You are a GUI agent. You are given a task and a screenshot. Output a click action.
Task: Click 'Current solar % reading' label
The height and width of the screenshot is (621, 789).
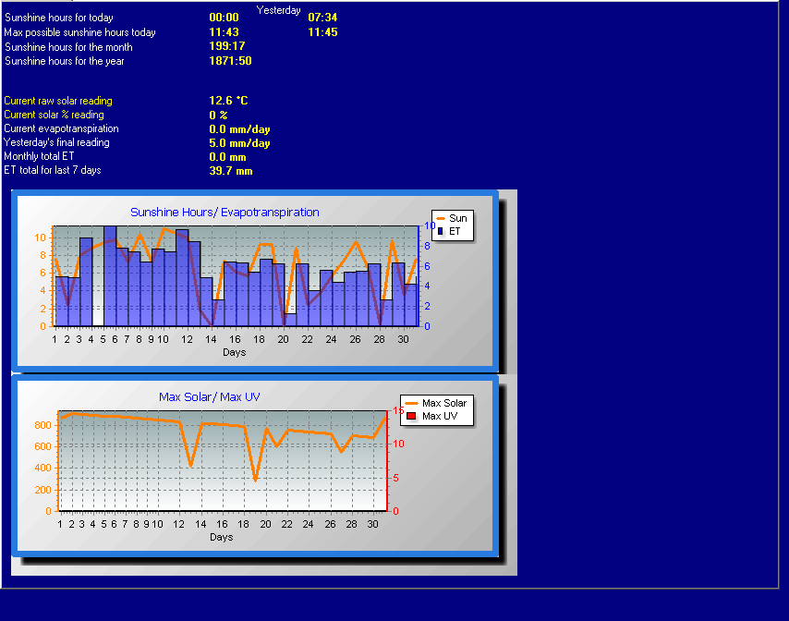54,115
